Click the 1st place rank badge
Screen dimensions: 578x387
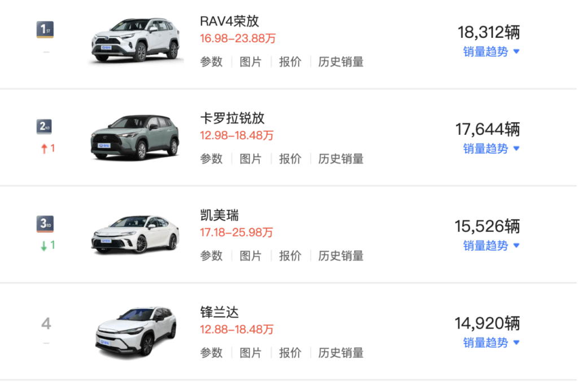coord(45,29)
